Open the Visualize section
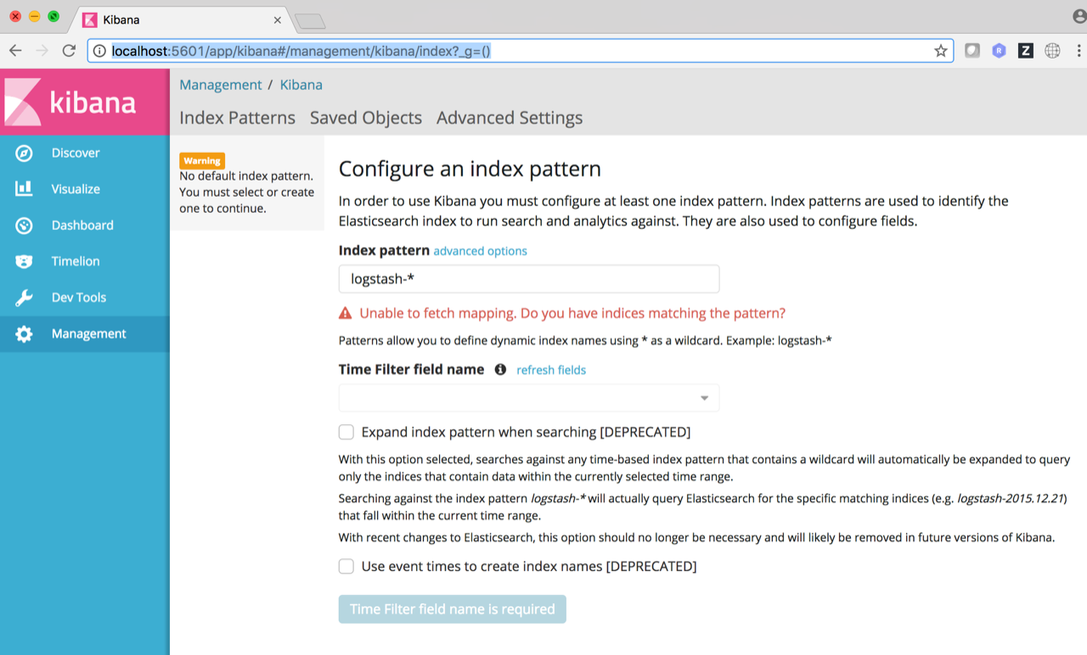1087x655 pixels. (x=75, y=188)
